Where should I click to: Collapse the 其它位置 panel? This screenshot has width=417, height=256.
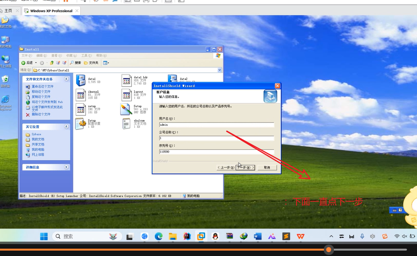(66, 127)
